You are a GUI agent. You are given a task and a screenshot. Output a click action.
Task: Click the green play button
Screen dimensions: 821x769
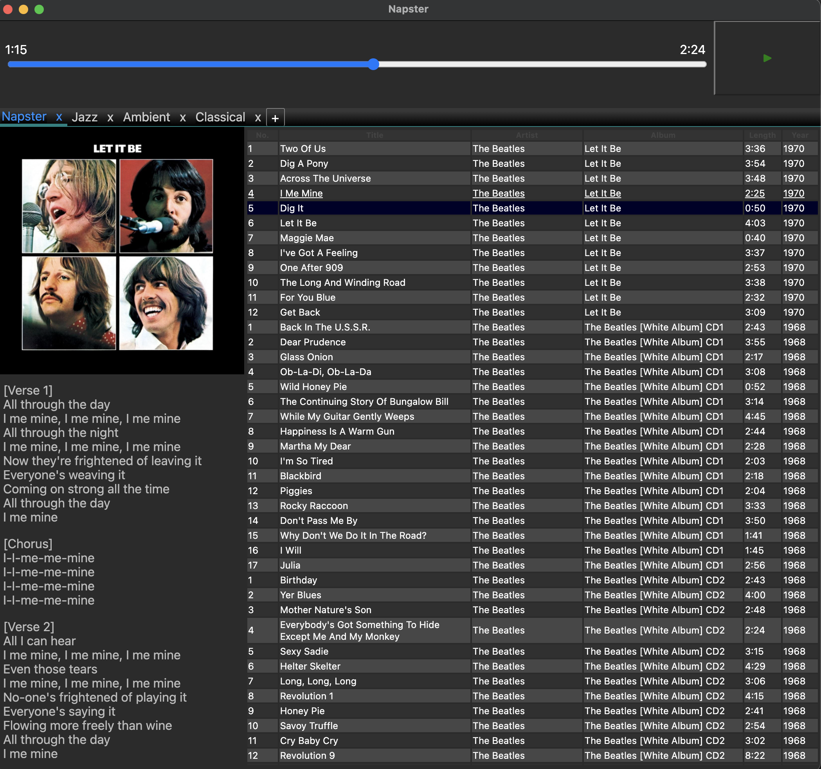coord(767,58)
